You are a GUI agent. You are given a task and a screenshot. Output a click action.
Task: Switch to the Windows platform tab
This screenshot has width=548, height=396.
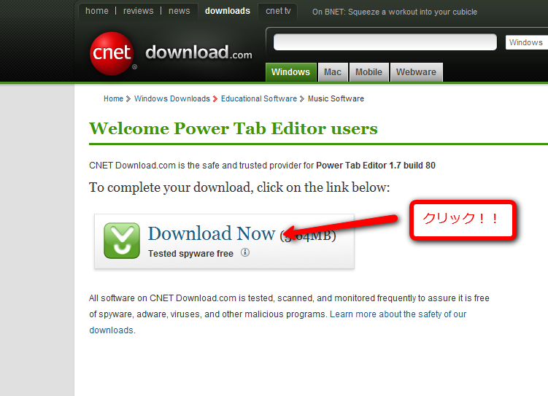(290, 72)
